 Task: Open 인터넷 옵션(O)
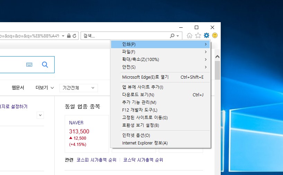(x=161, y=135)
